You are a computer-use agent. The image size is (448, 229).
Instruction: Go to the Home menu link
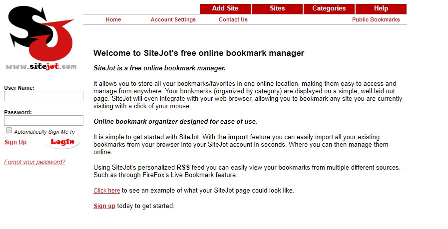tap(113, 19)
